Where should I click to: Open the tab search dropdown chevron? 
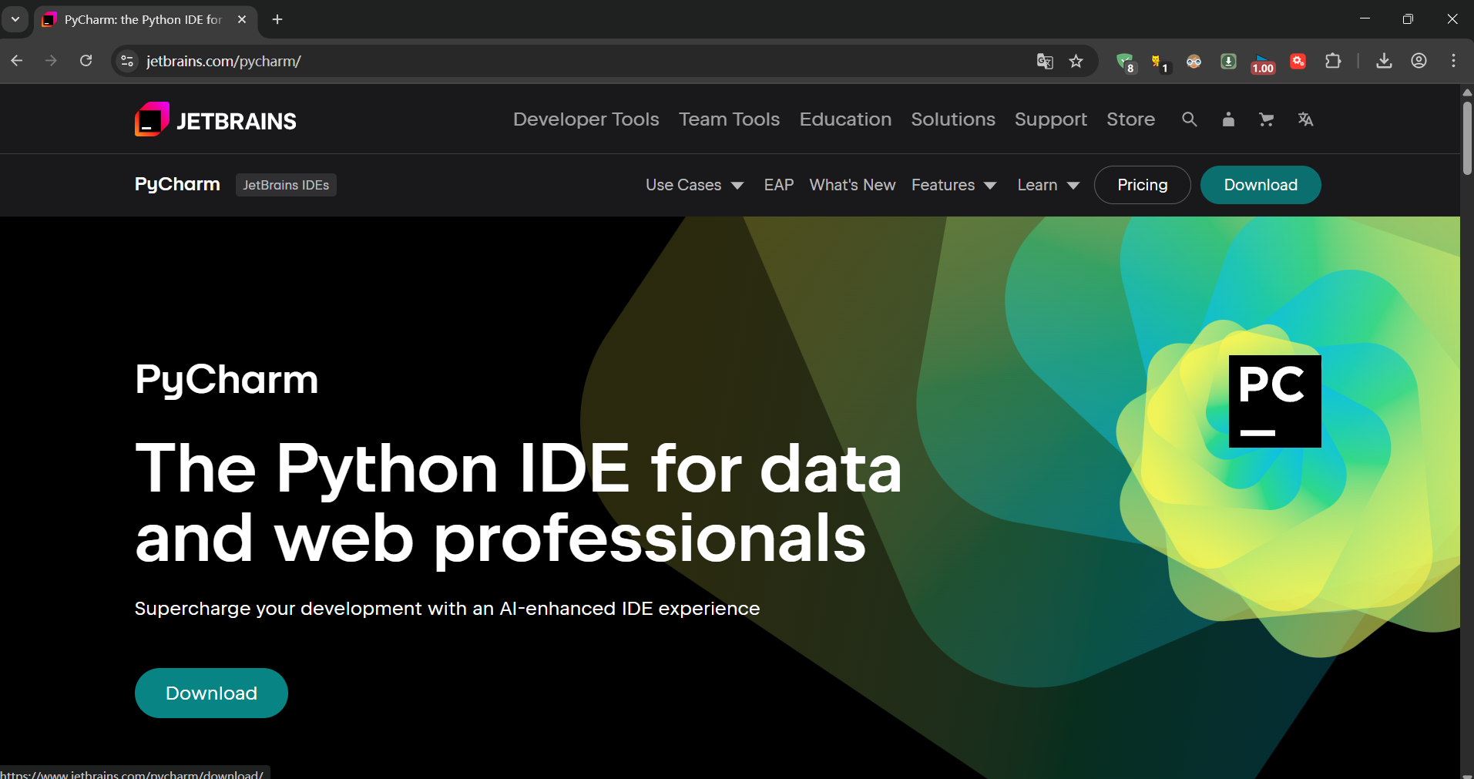15,19
